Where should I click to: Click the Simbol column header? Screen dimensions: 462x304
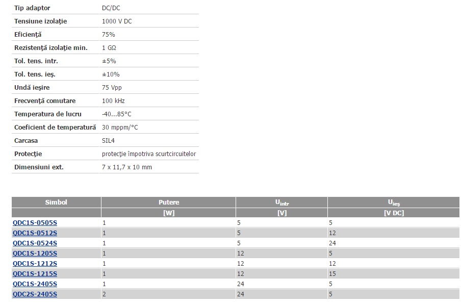coord(56,202)
